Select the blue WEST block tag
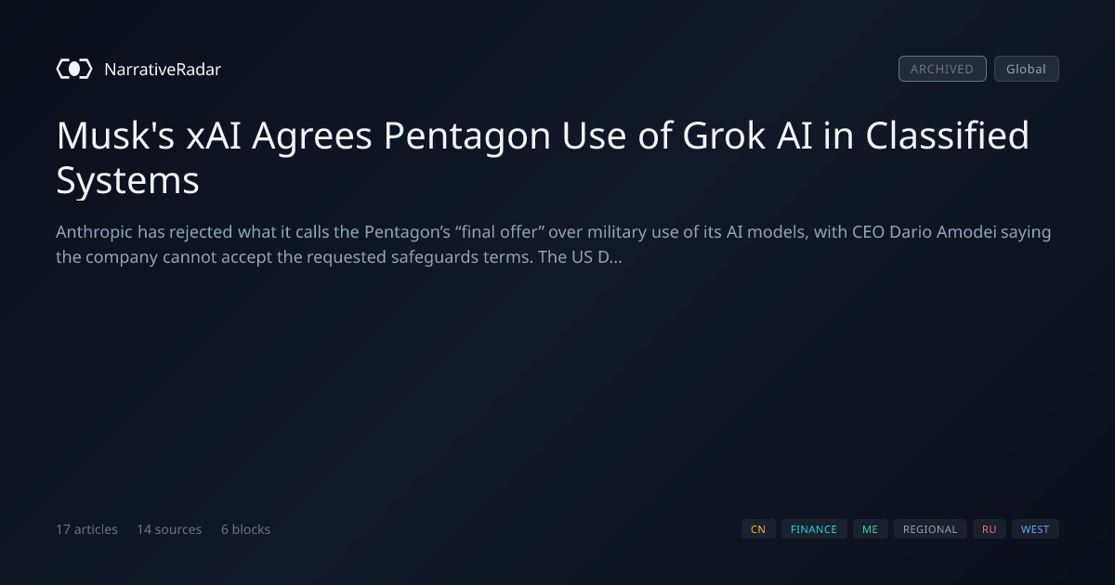 1035,529
